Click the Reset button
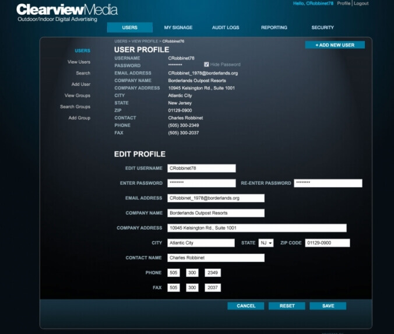 [287, 306]
